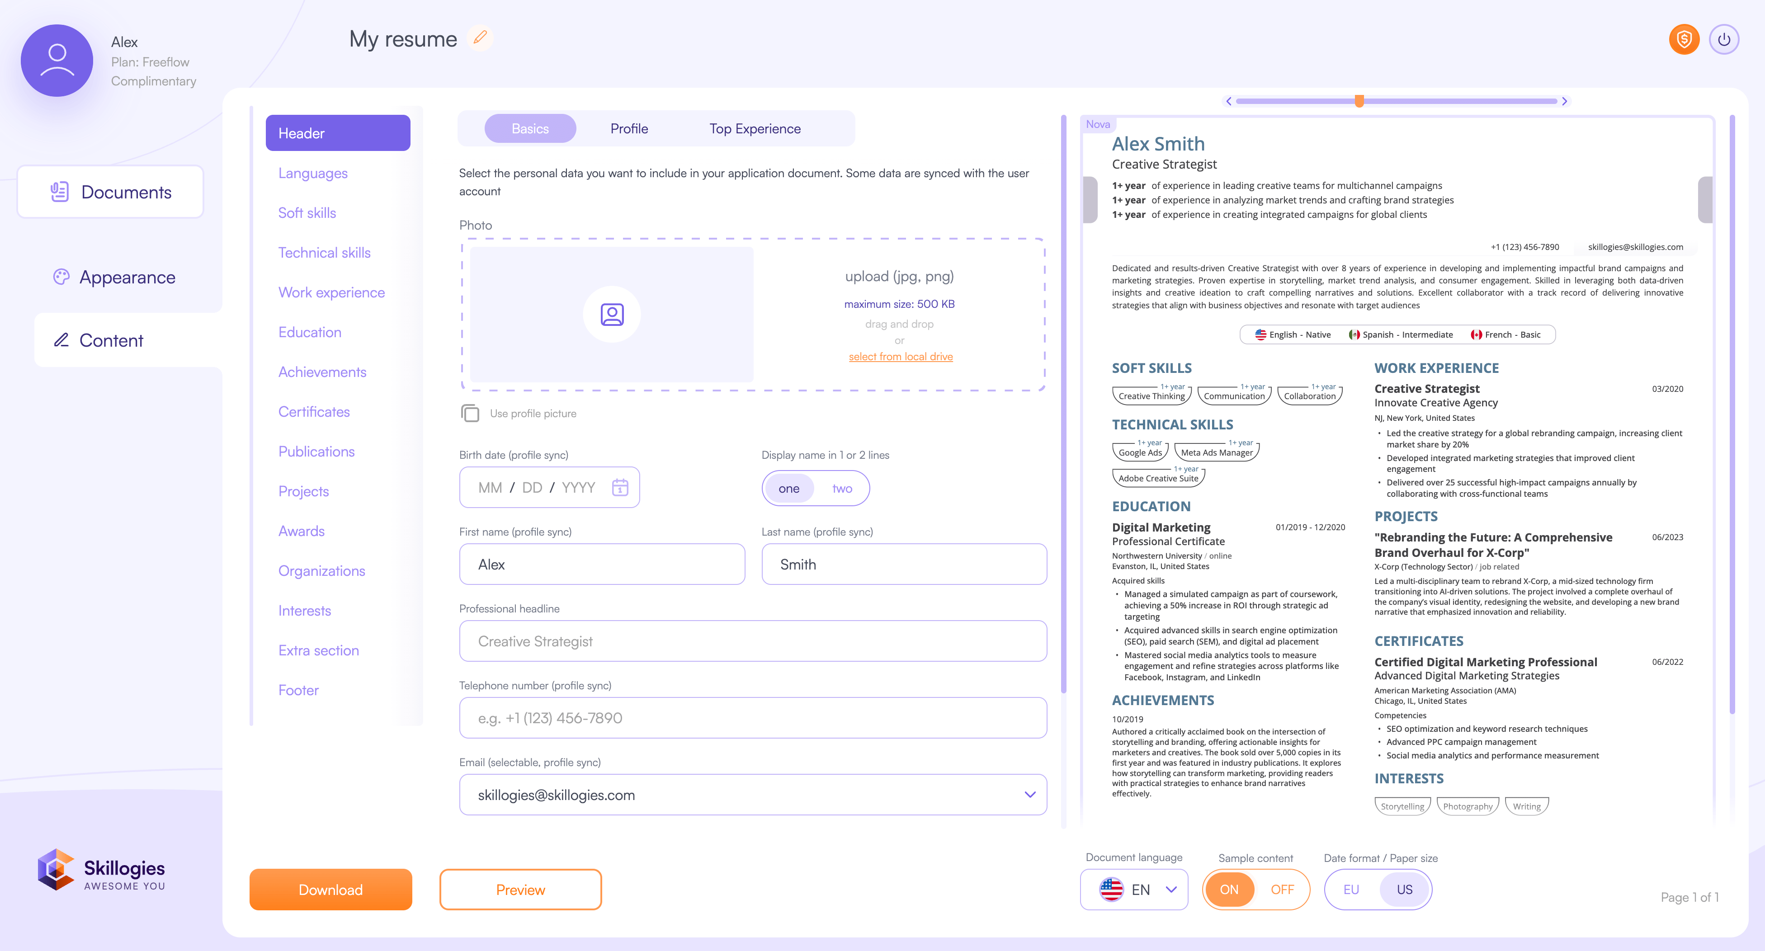The width and height of the screenshot is (1765, 951).
Task: Click the pencil icon beside My resume
Action: coord(480,38)
